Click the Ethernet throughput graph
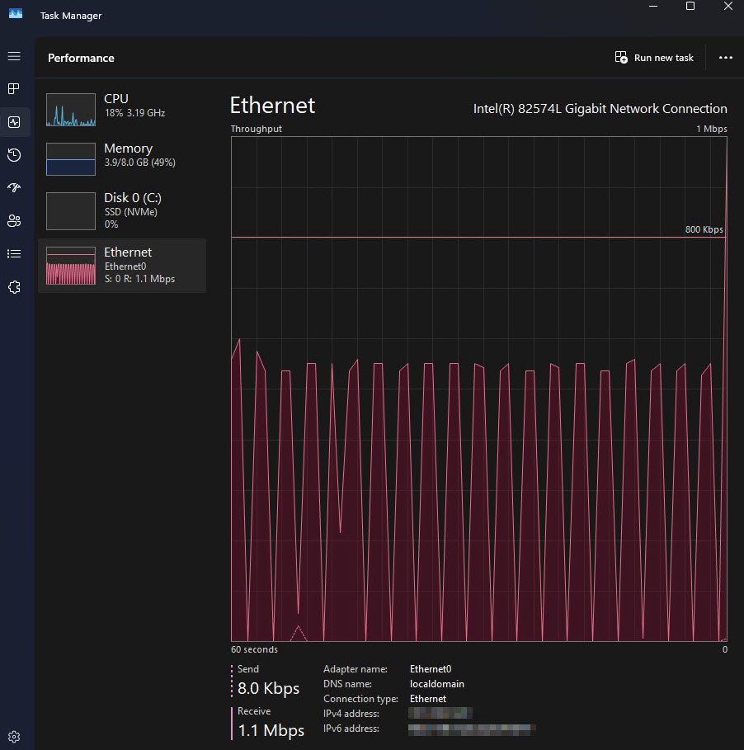Screen dimensions: 744x750 point(478,388)
